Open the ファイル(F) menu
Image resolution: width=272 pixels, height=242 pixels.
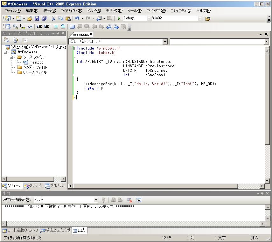pyautogui.click(x=13, y=11)
